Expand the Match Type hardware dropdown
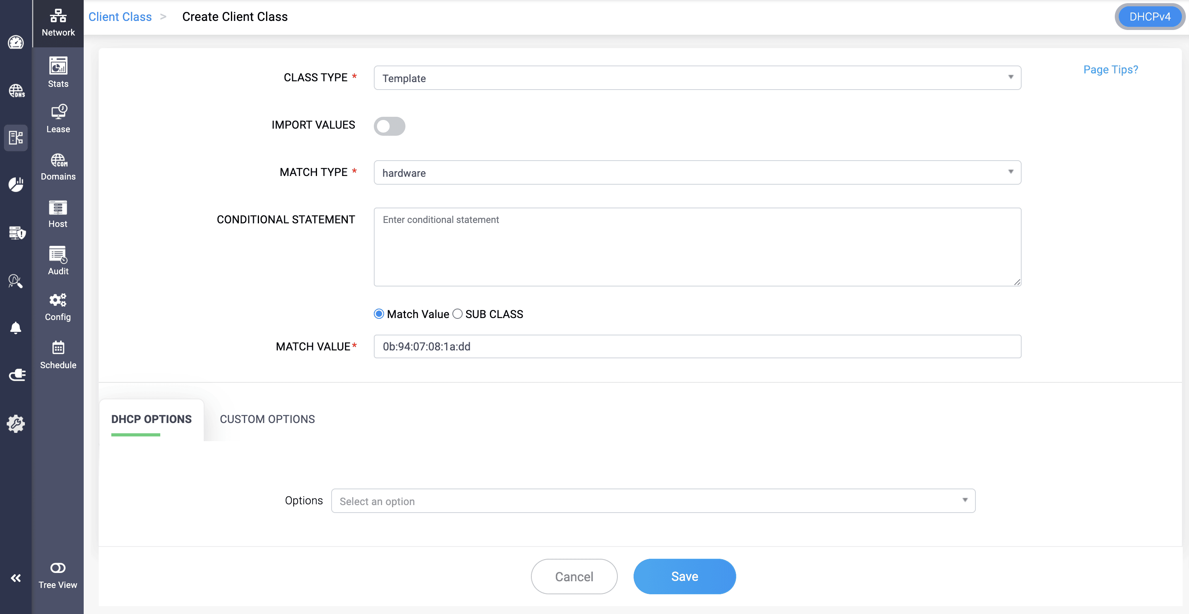Screen dimensions: 1189x614 pyautogui.click(x=697, y=172)
